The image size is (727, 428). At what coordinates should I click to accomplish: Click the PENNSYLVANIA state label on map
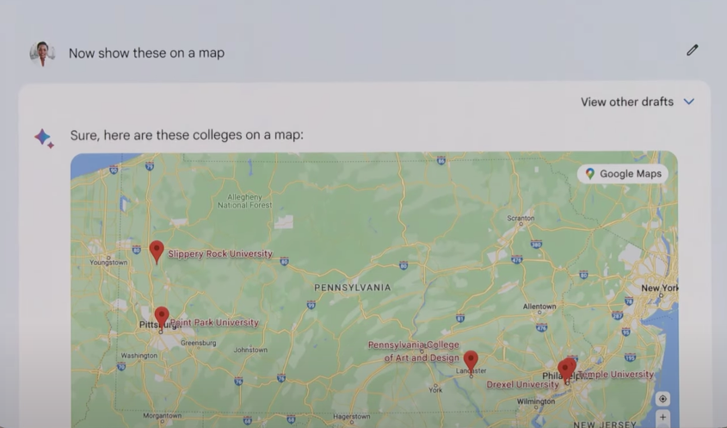[353, 288]
